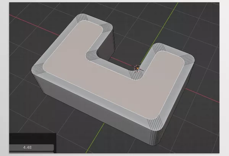Viewport: 229px width, 156px height.
Task: Click the 4.48 value field
Action: tap(31, 147)
